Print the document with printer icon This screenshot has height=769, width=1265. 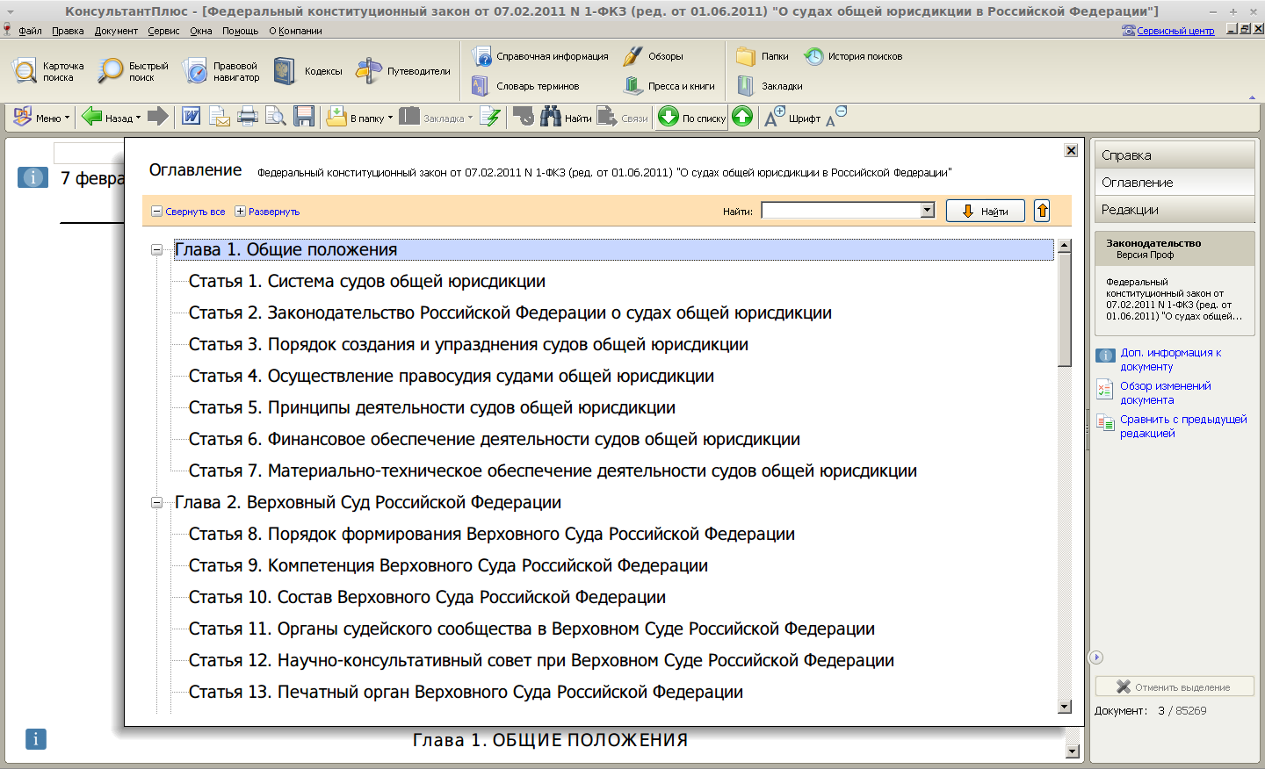click(248, 117)
